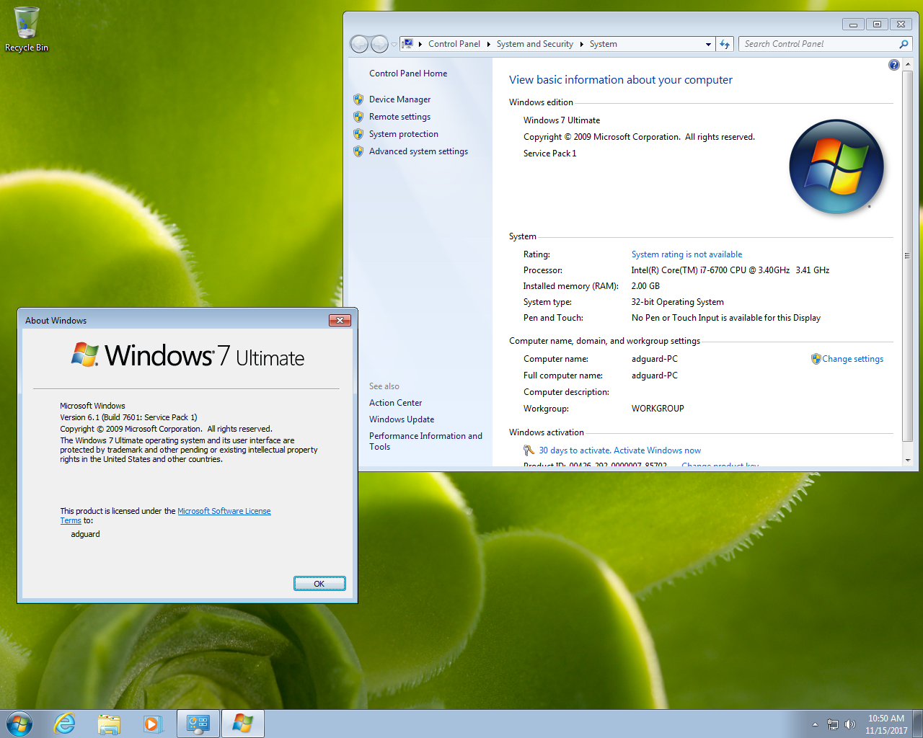This screenshot has height=738, width=923.
Task: Expand the arrow before Control Panel breadcrumb
Action: click(x=420, y=44)
